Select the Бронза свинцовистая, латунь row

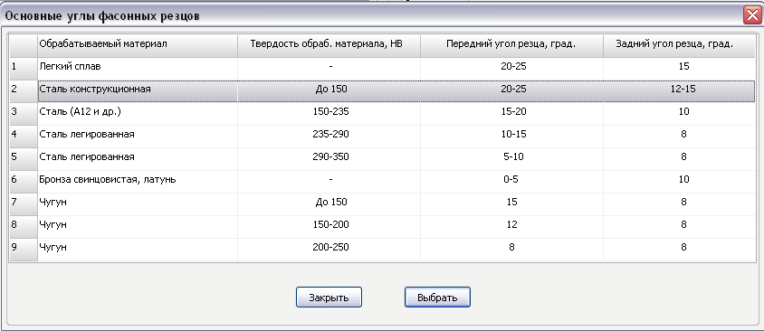[x=396, y=180]
